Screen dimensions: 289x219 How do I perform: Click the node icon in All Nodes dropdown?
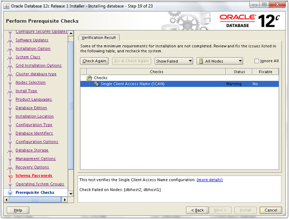point(201,61)
